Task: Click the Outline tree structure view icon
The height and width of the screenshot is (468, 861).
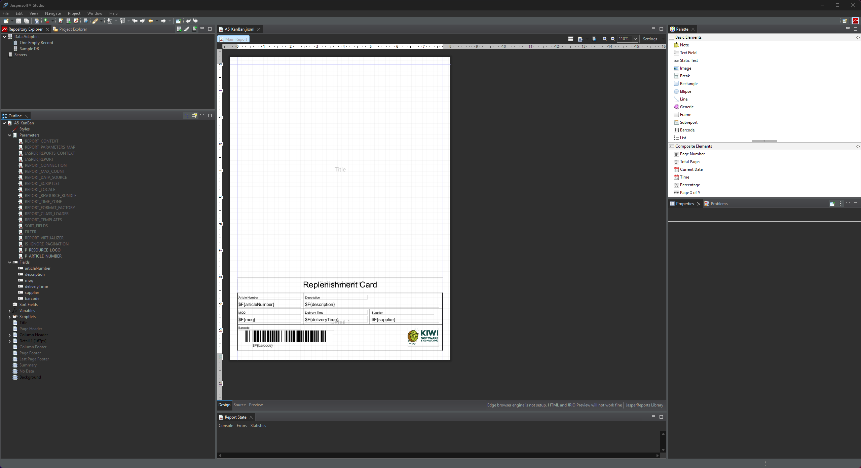Action: click(187, 116)
